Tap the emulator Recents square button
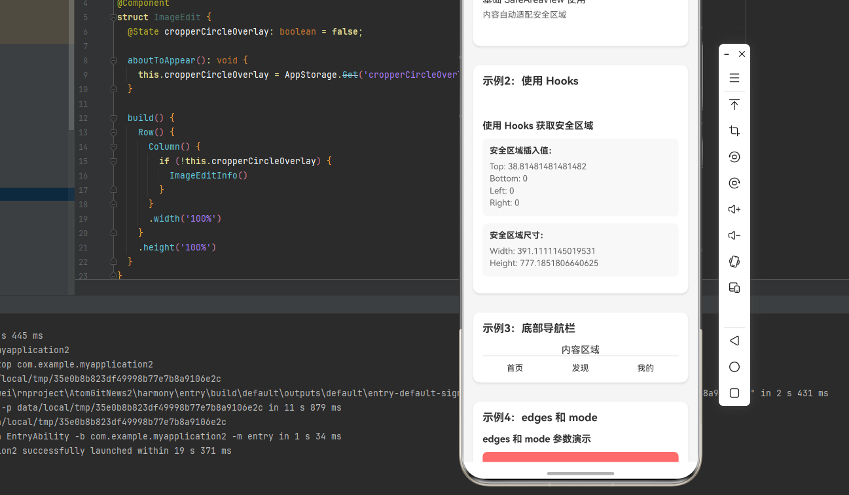The height and width of the screenshot is (495, 849). (734, 393)
